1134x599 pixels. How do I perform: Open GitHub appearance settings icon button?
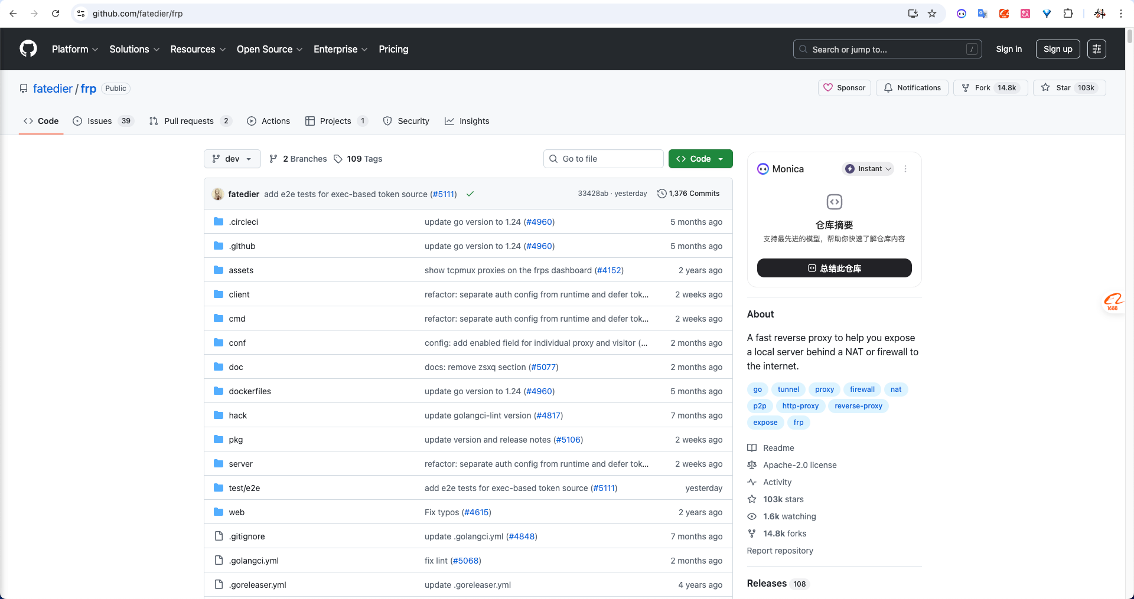[1097, 49]
